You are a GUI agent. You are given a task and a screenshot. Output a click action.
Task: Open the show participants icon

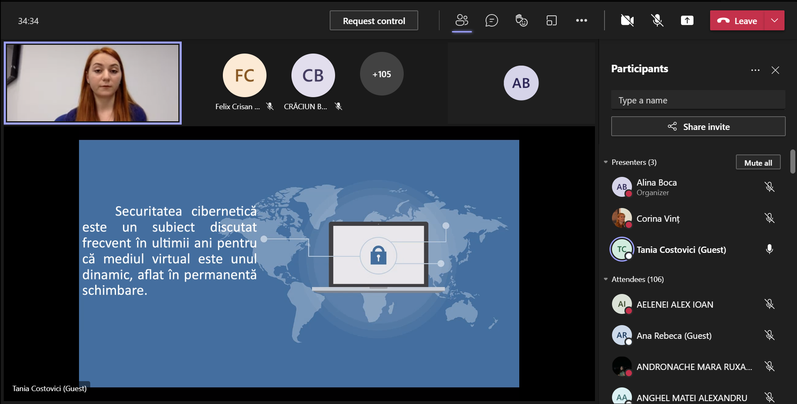(461, 20)
